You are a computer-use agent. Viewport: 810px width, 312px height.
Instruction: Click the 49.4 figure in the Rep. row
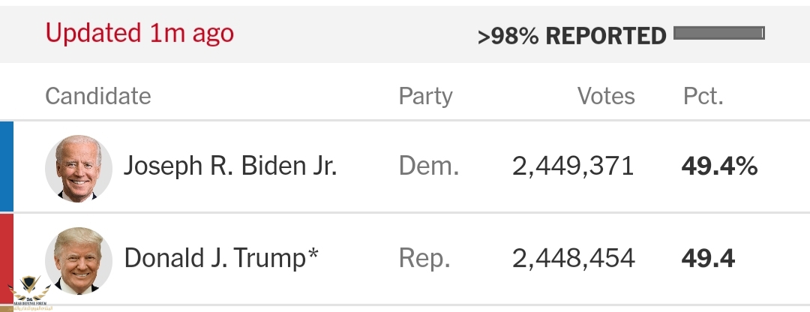click(708, 258)
